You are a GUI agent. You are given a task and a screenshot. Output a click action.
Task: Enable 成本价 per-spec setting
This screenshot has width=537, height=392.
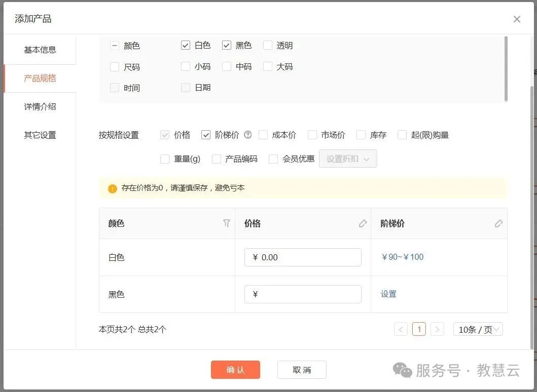(x=263, y=135)
